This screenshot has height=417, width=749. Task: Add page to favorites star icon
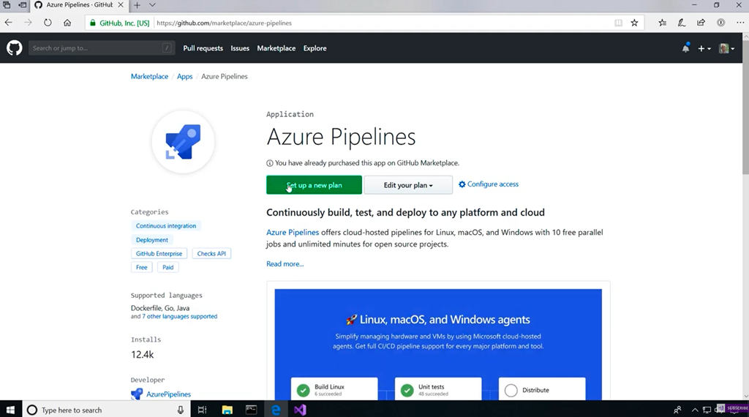634,23
